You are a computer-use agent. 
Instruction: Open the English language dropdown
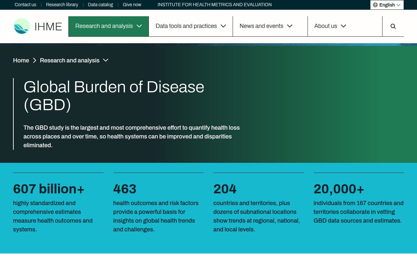click(387, 5)
